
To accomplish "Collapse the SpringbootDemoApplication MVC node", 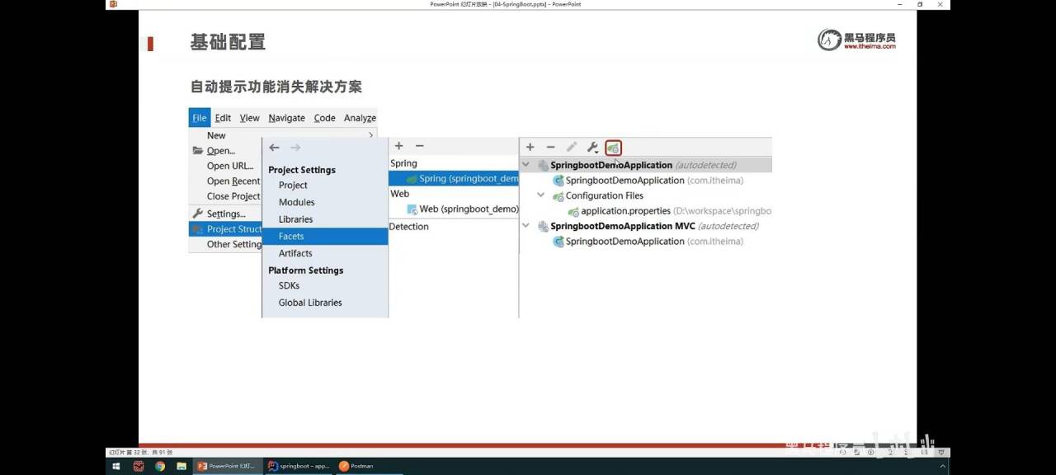I will pyautogui.click(x=527, y=225).
